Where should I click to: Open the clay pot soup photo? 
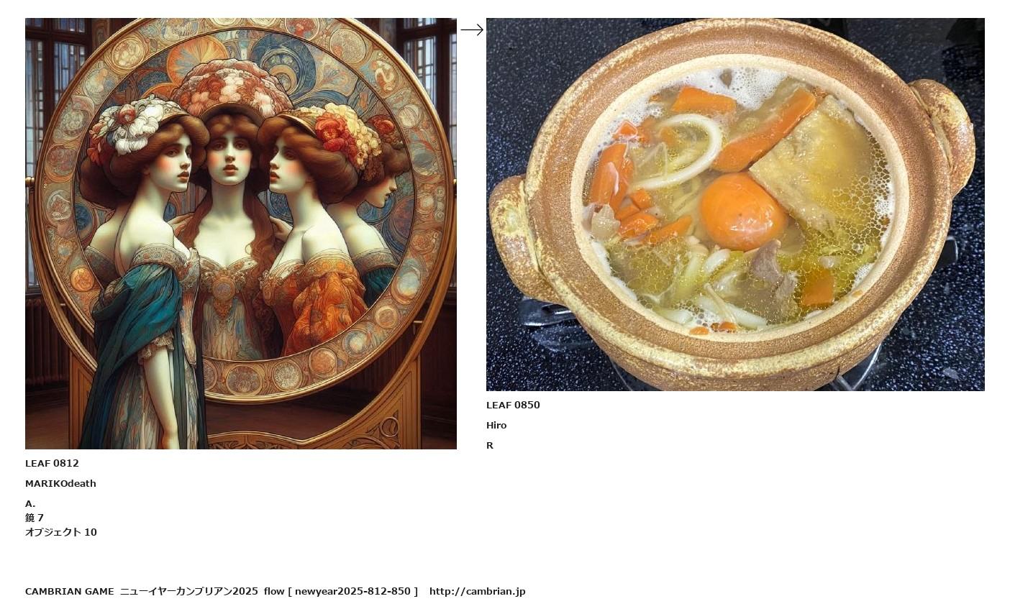[x=735, y=204]
